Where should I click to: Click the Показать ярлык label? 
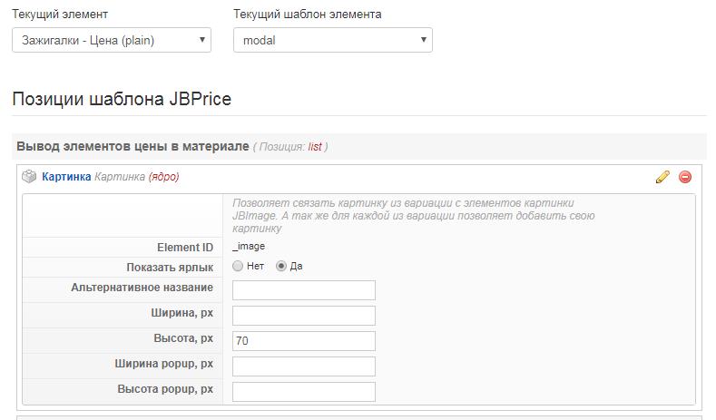pyautogui.click(x=172, y=267)
